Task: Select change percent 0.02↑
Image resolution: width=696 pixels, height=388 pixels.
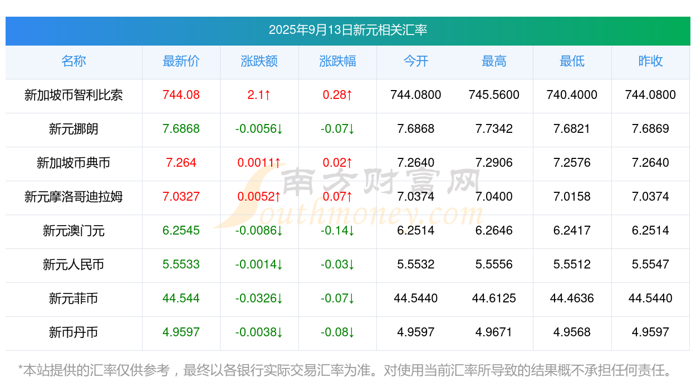Action: point(337,163)
